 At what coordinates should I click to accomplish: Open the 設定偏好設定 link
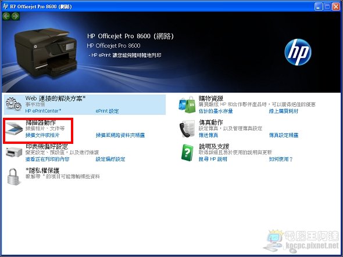tap(110, 159)
